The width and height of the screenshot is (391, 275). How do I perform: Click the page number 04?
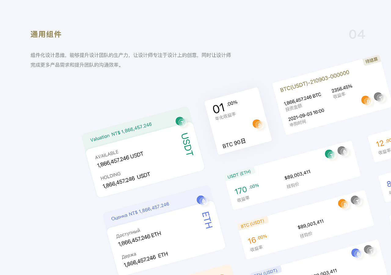[x=357, y=35]
